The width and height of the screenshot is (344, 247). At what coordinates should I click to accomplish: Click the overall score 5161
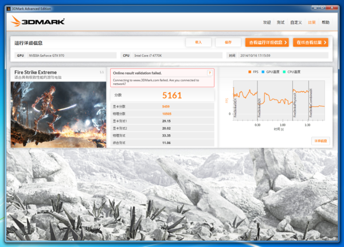(172, 95)
